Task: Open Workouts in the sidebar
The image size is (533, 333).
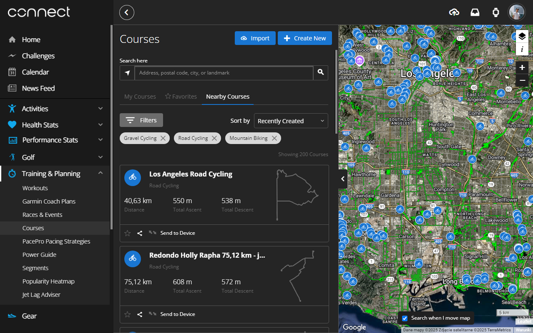Action: (35, 188)
